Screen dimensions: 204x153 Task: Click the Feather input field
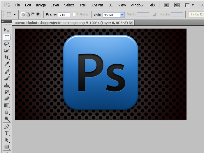click(64, 15)
